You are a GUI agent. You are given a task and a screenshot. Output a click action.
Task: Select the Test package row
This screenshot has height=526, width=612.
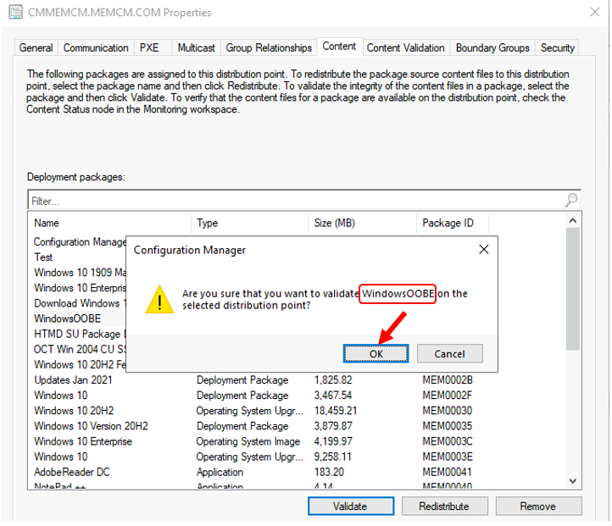[79, 257]
